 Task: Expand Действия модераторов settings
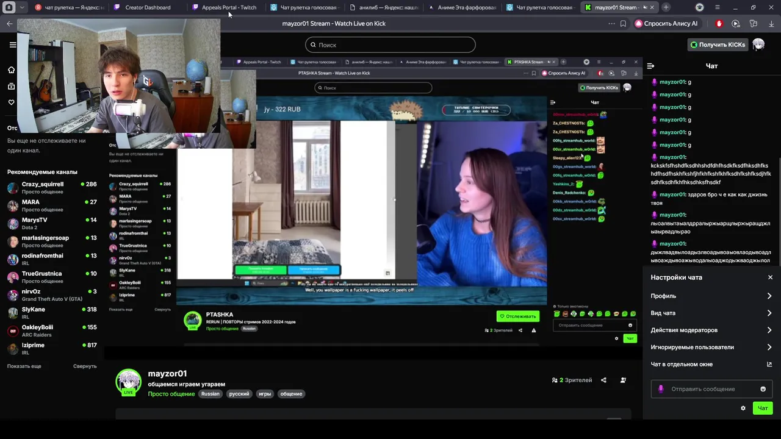pyautogui.click(x=711, y=330)
